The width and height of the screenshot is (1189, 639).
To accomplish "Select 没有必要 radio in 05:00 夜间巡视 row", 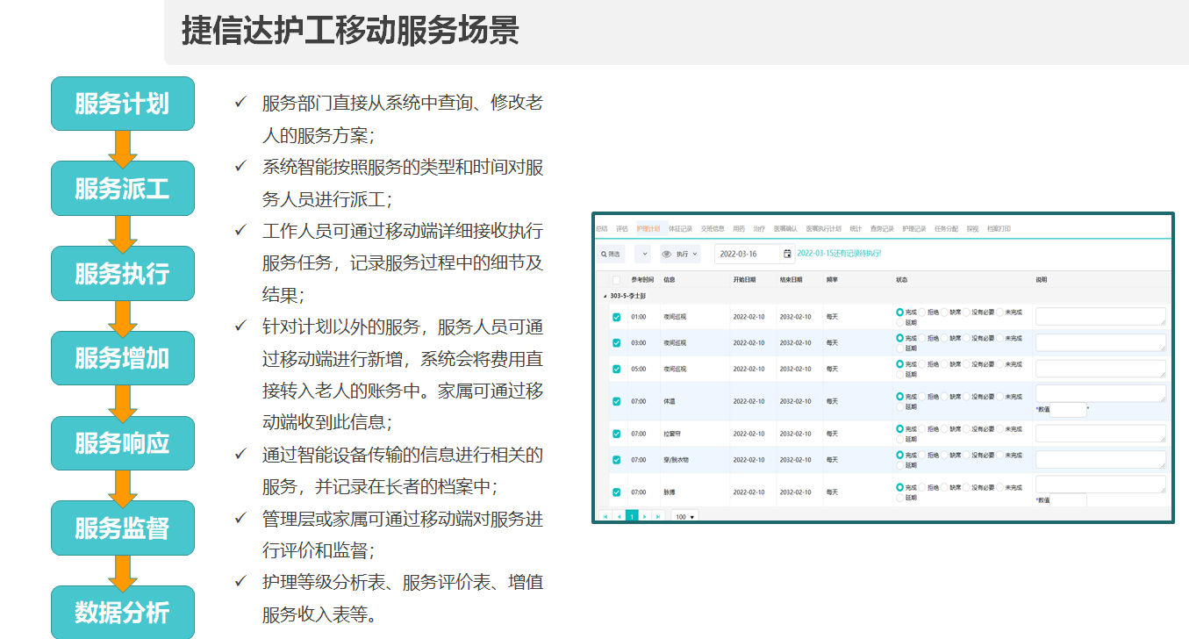I will (x=966, y=364).
